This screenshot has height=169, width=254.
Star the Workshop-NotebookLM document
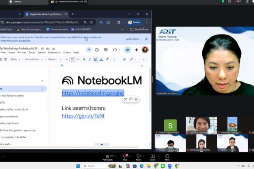click(x=42, y=49)
